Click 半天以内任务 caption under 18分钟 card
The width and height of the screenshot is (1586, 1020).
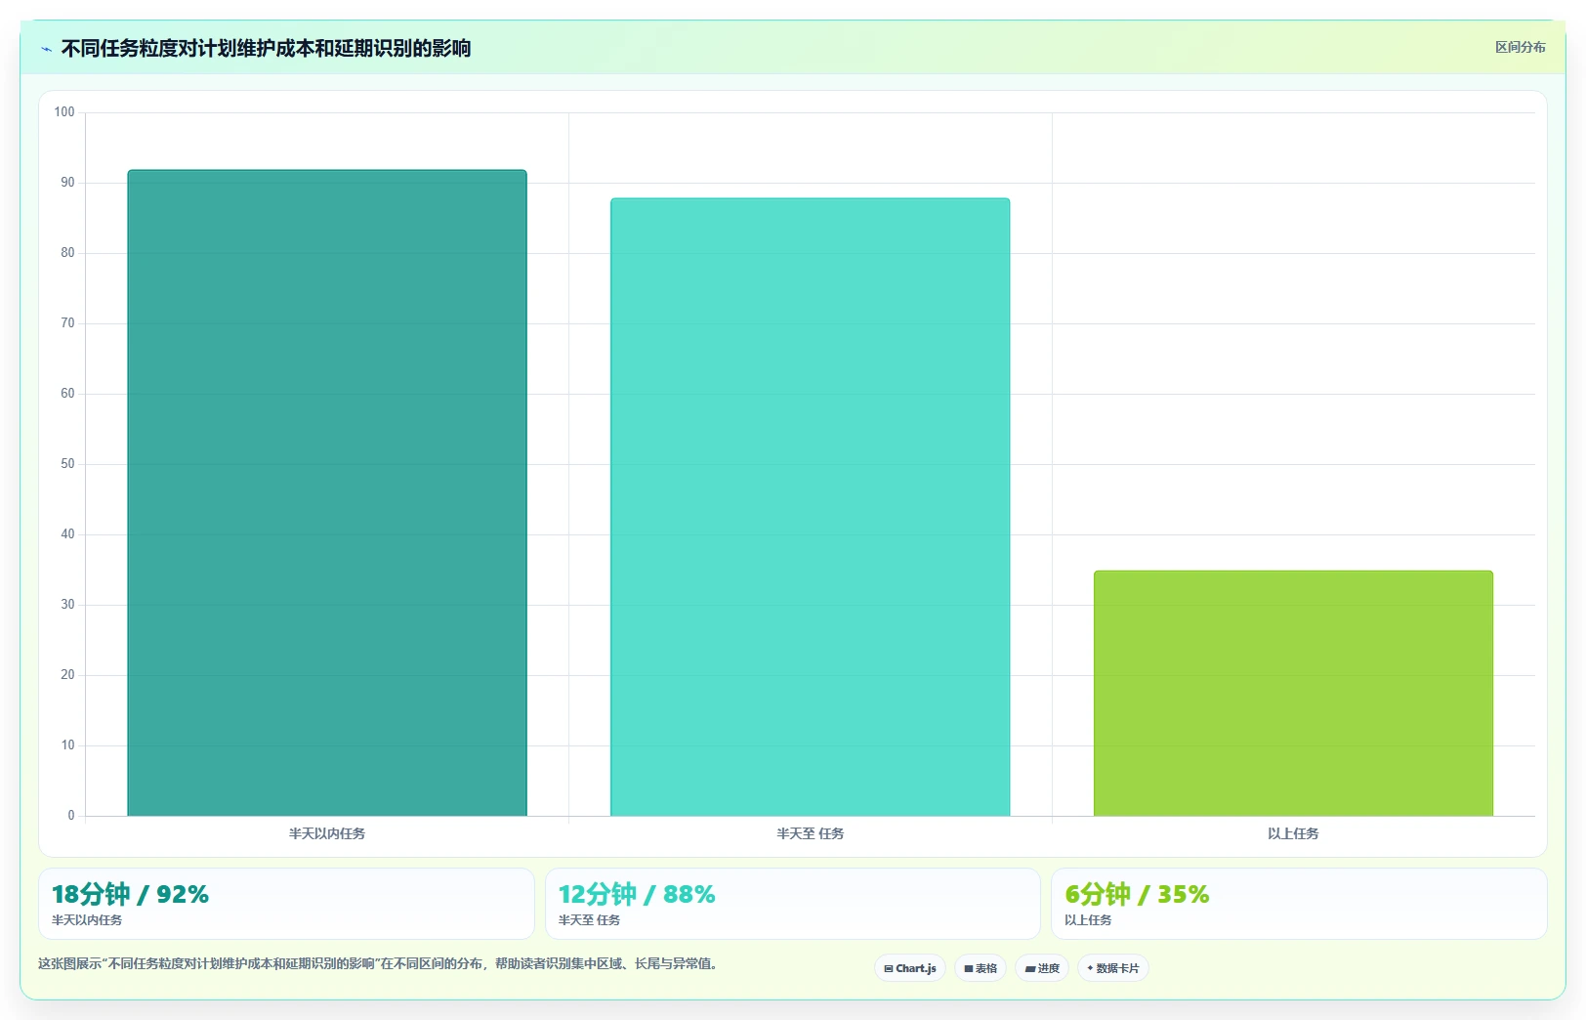tap(87, 920)
